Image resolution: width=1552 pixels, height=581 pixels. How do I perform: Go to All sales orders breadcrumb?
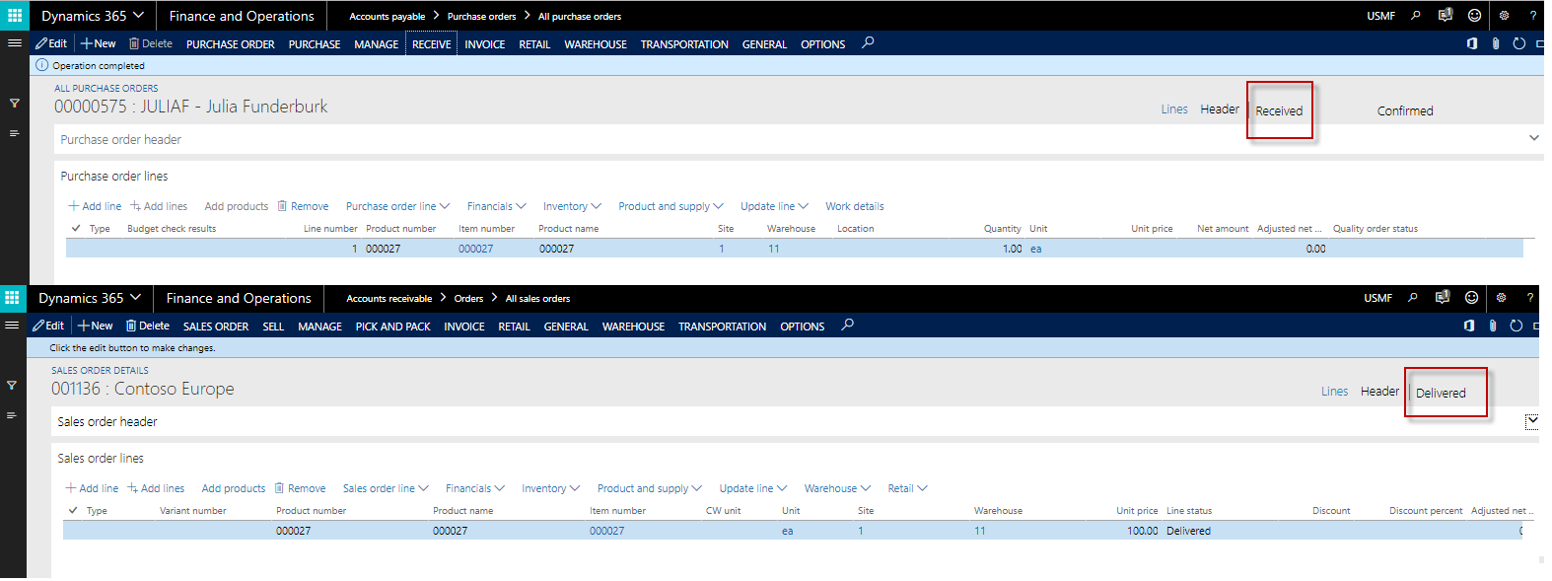[x=537, y=299]
